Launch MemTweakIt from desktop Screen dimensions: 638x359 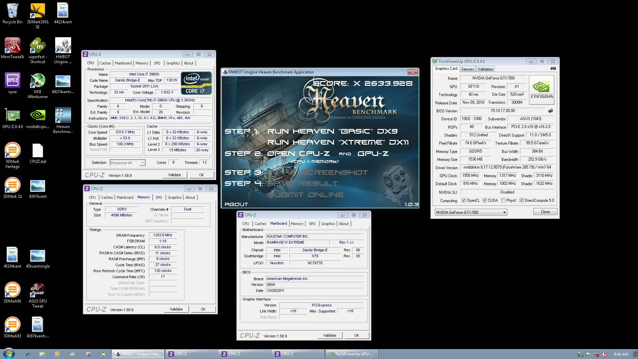[13, 48]
